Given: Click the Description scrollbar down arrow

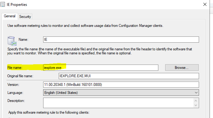Looking at the screenshot, I should (x=196, y=105).
